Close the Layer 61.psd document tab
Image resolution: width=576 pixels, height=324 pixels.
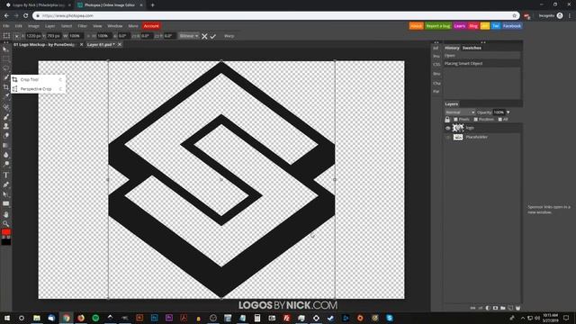coord(120,44)
